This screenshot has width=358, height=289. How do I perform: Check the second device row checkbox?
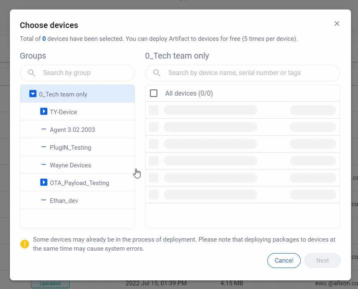coord(154,127)
